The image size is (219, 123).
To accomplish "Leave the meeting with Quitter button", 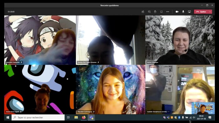I will click(201, 12).
